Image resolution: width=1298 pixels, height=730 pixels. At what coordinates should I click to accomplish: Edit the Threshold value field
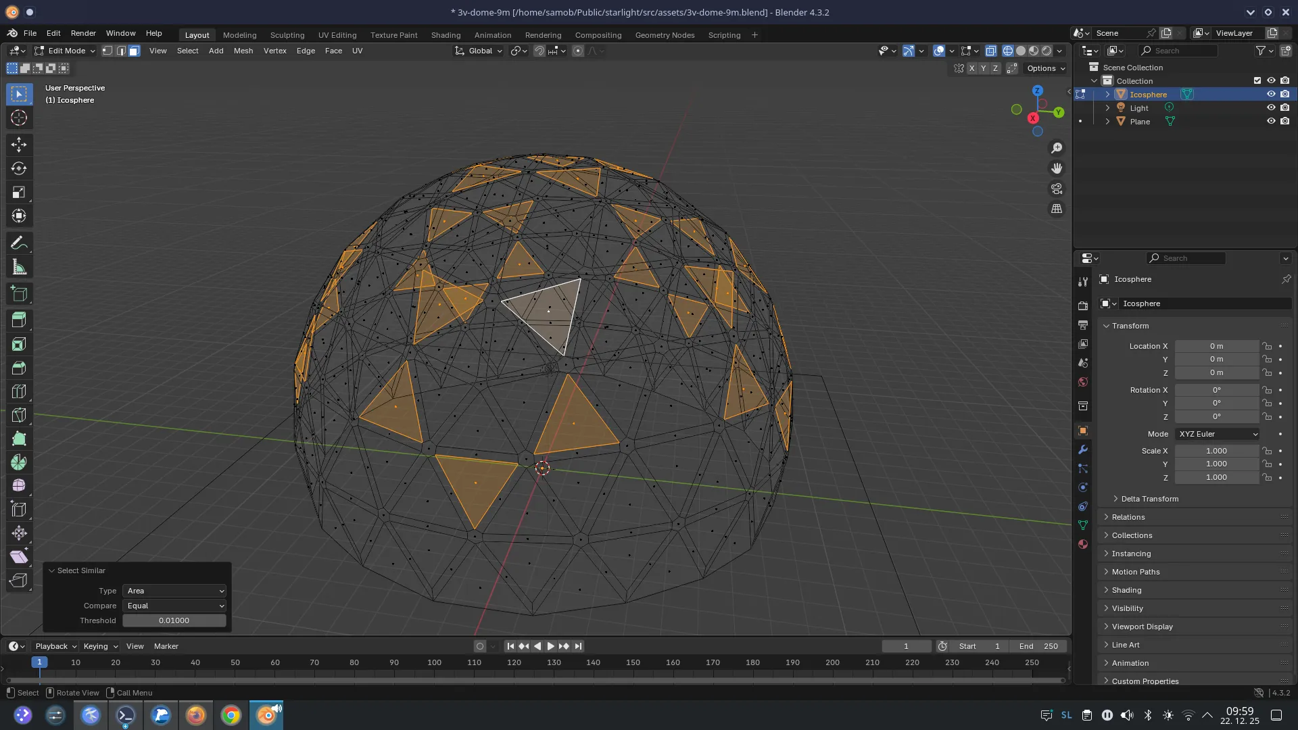click(174, 620)
